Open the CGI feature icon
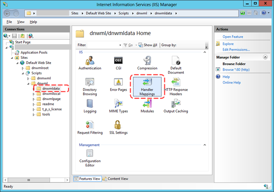 tap(118, 63)
